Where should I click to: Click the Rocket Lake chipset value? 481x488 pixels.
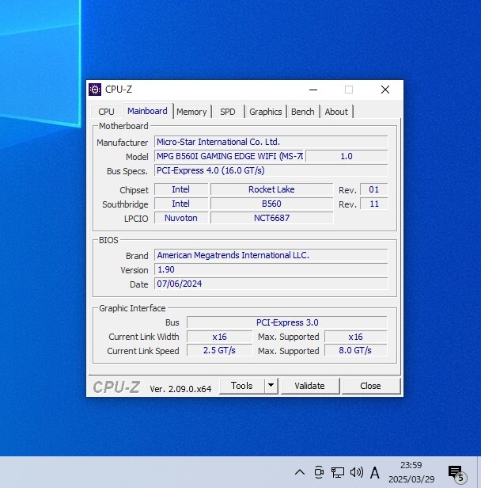271,189
